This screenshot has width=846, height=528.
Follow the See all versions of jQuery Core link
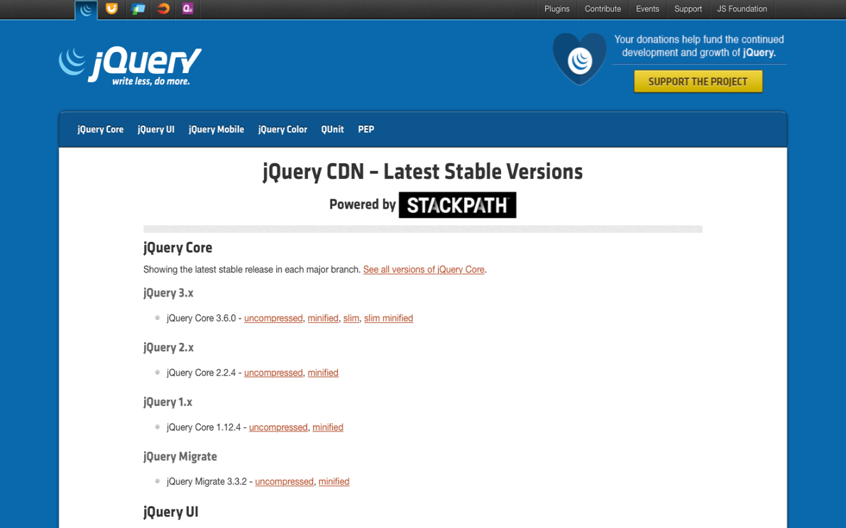coord(424,270)
